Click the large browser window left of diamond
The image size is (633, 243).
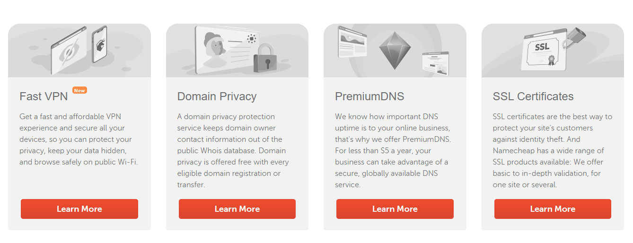pos(352,42)
